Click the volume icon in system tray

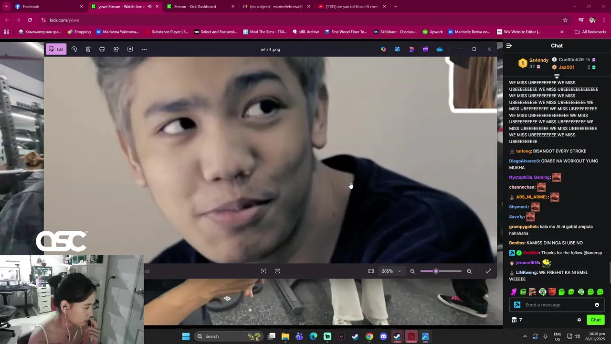click(577, 336)
